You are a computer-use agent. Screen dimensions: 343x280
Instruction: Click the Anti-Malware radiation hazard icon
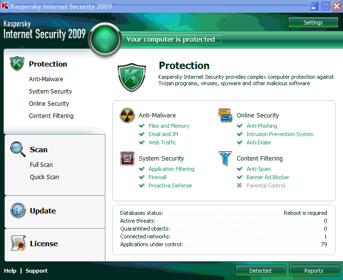click(127, 115)
